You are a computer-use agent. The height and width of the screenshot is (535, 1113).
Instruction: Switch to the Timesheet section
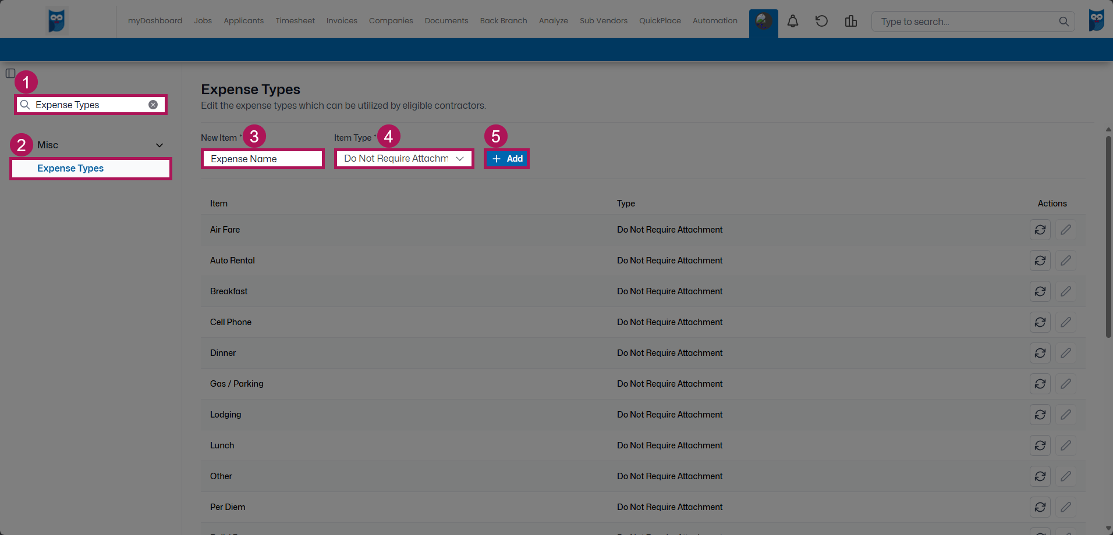295,20
